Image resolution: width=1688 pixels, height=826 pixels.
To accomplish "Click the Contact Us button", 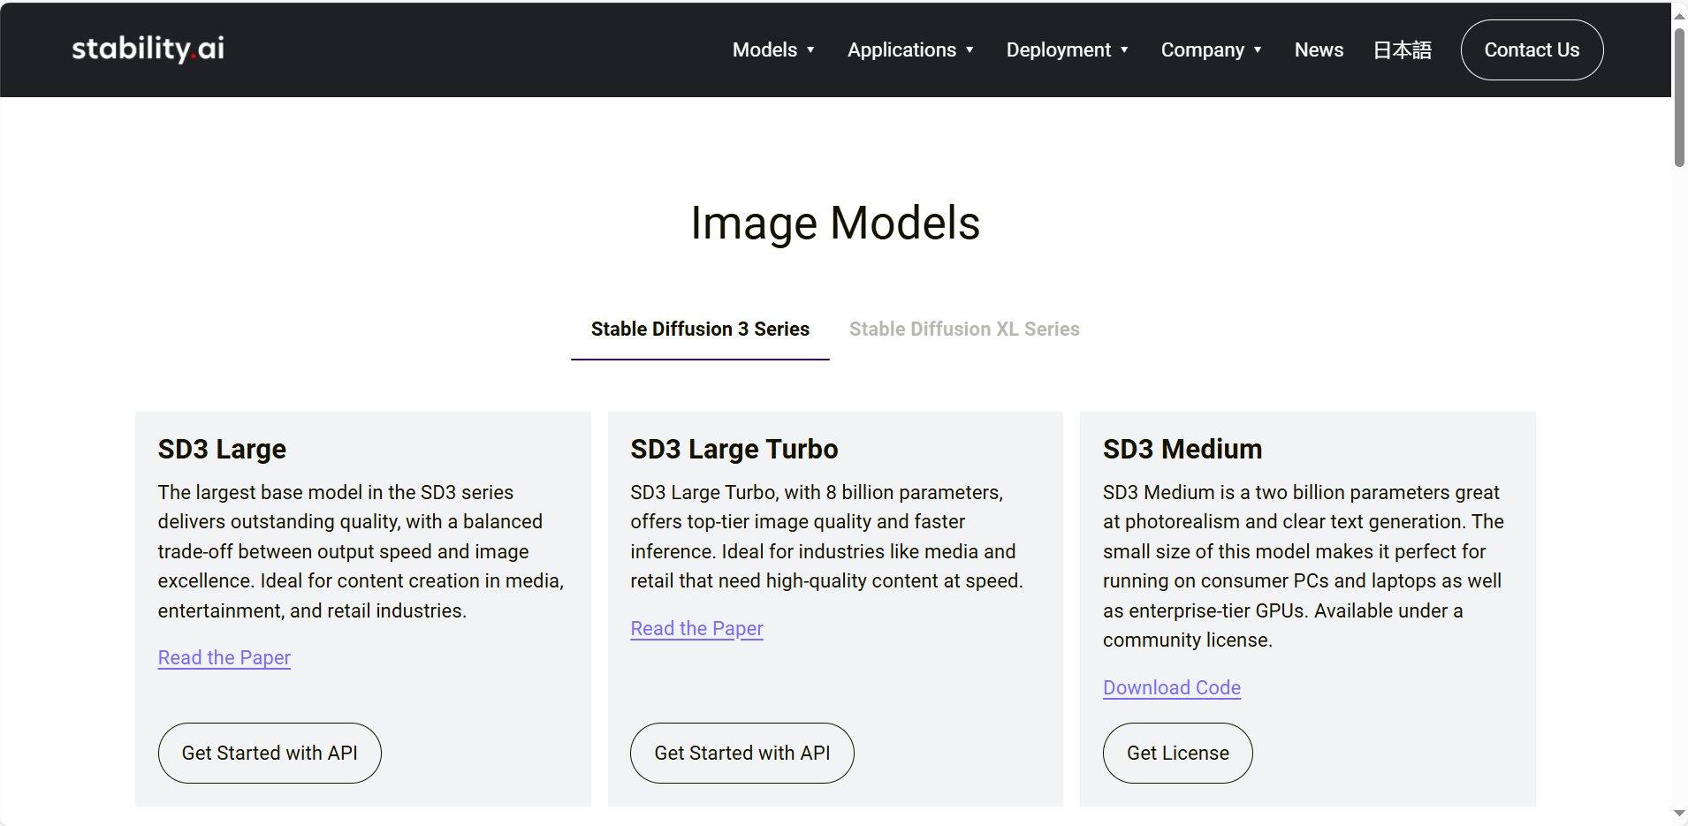I will pyautogui.click(x=1532, y=50).
